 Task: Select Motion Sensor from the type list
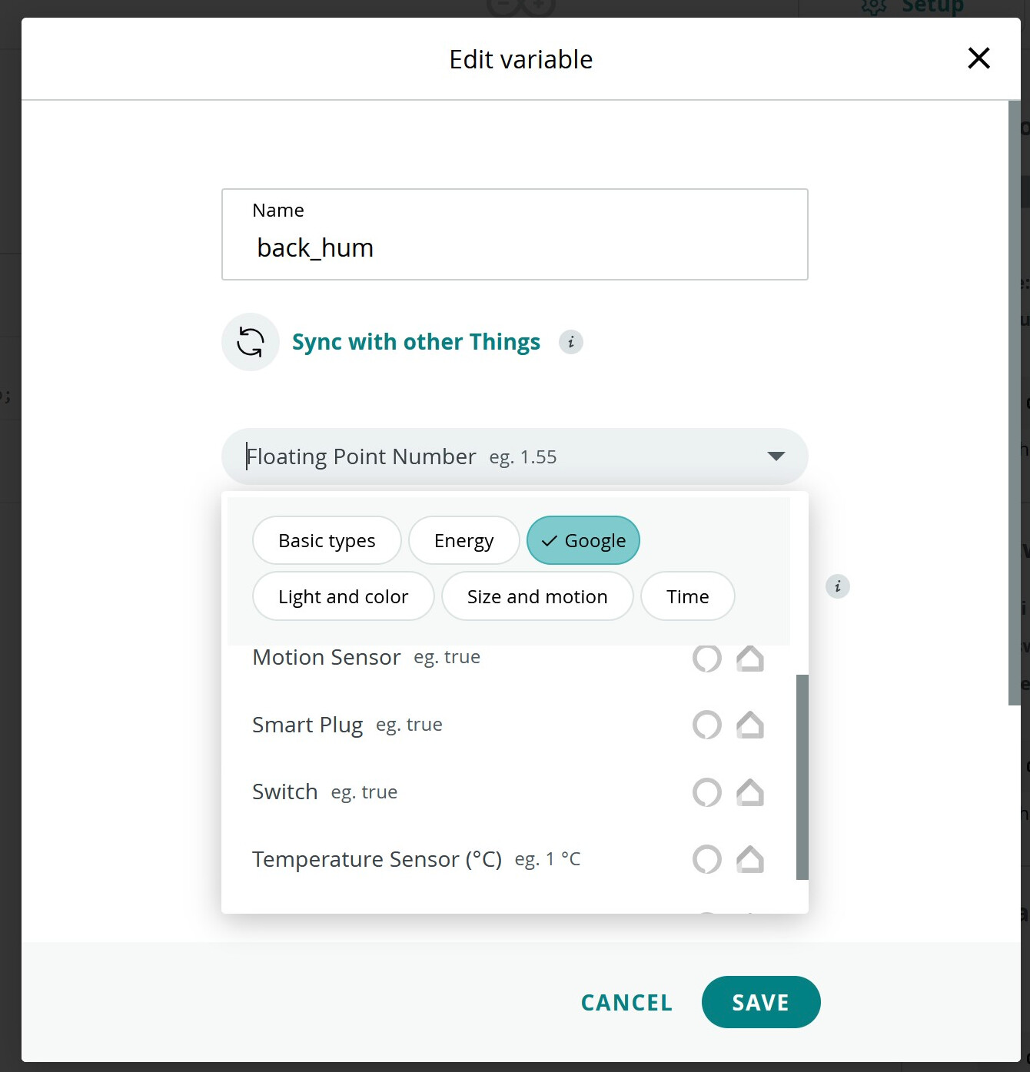(x=326, y=657)
